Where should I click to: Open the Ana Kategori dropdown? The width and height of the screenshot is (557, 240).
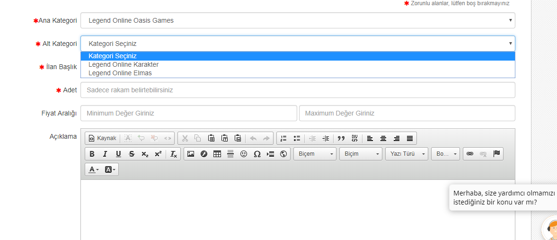tap(298, 21)
